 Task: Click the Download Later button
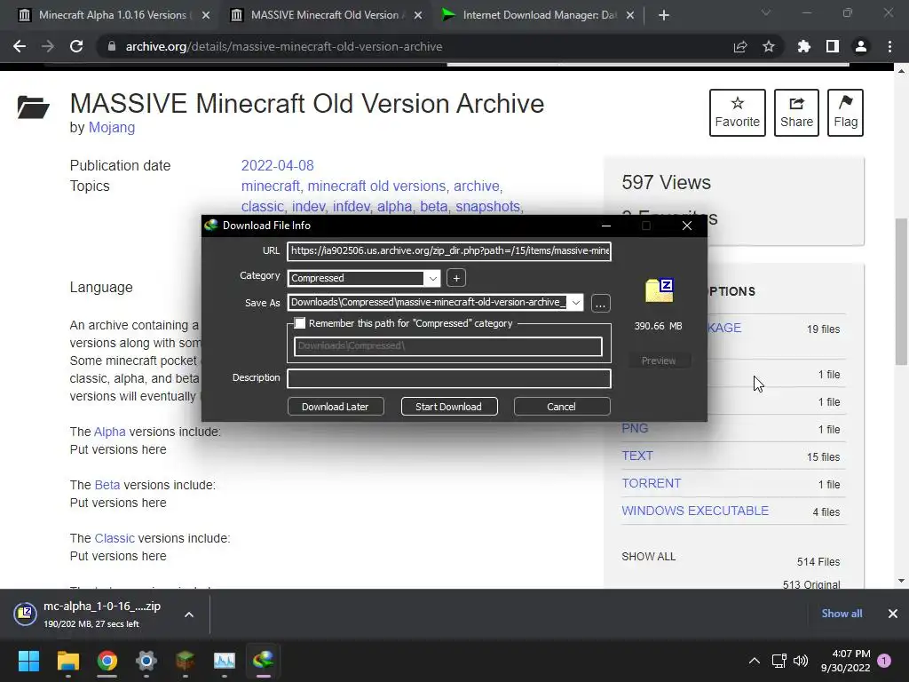pos(335,407)
